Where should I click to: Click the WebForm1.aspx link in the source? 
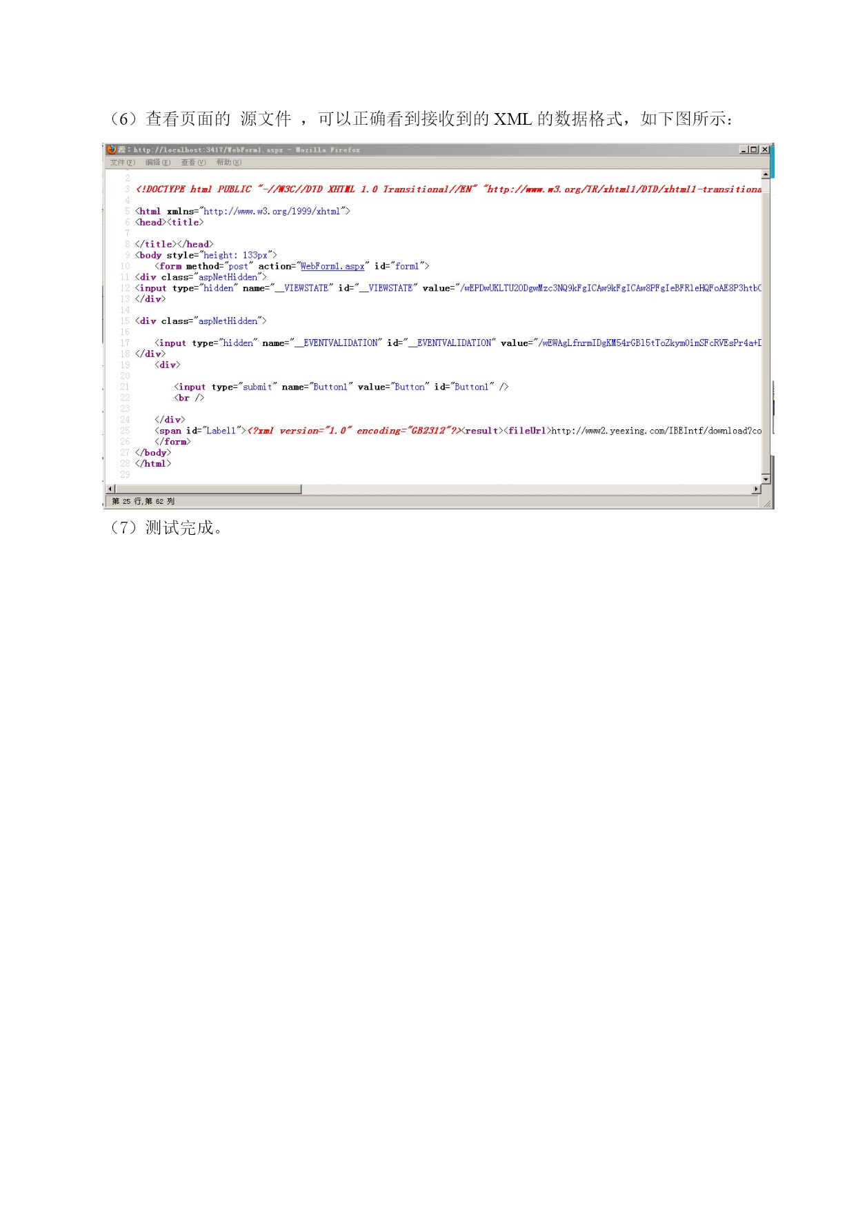point(332,266)
